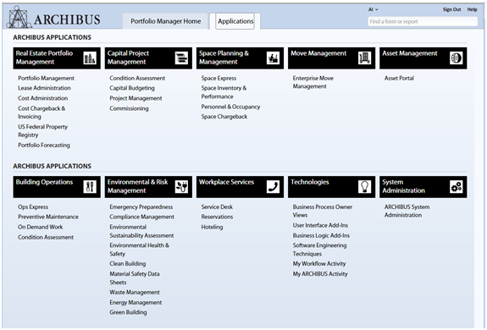Viewport: 487px width, 330px height.
Task: Open Asset Portal link
Action: [x=399, y=78]
